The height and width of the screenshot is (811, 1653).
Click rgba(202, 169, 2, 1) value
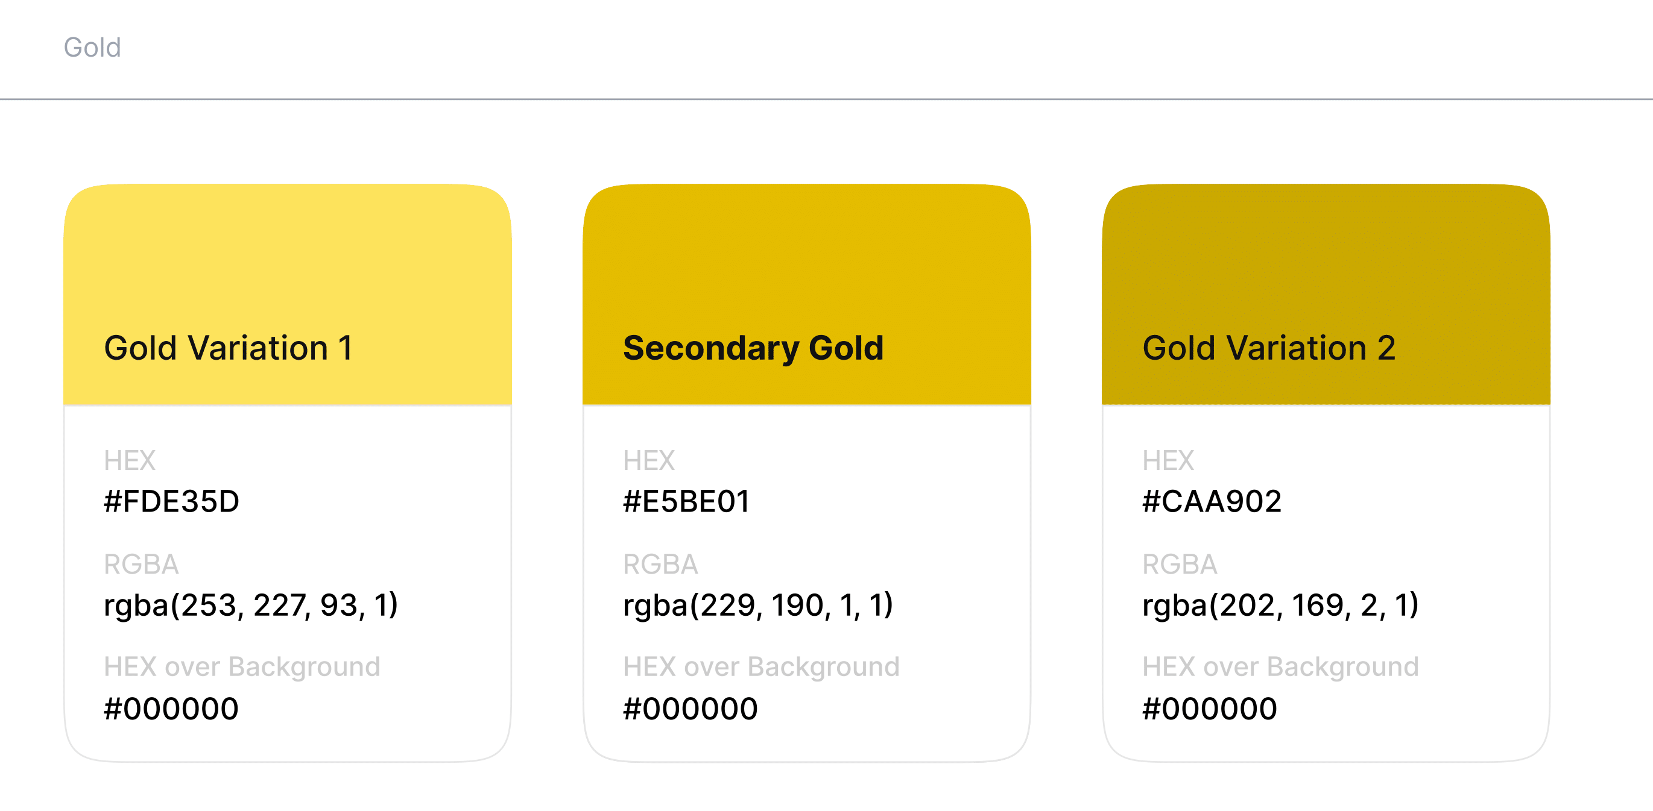coord(1280,605)
